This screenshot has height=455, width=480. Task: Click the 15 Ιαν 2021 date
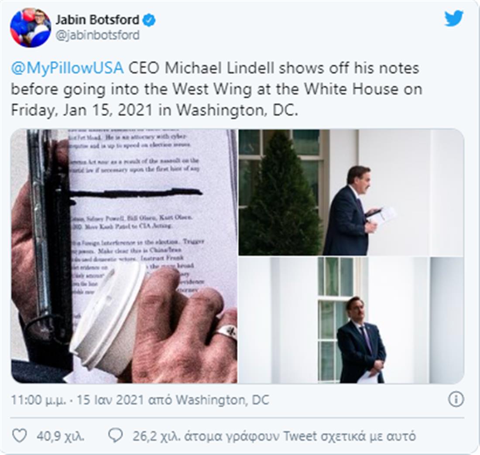coord(110,400)
